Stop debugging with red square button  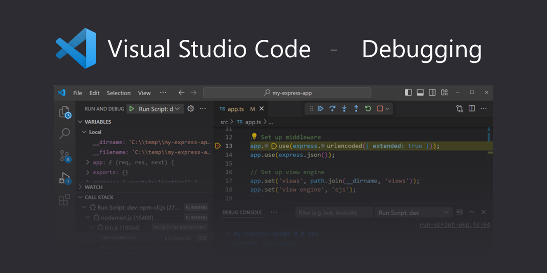(x=380, y=108)
